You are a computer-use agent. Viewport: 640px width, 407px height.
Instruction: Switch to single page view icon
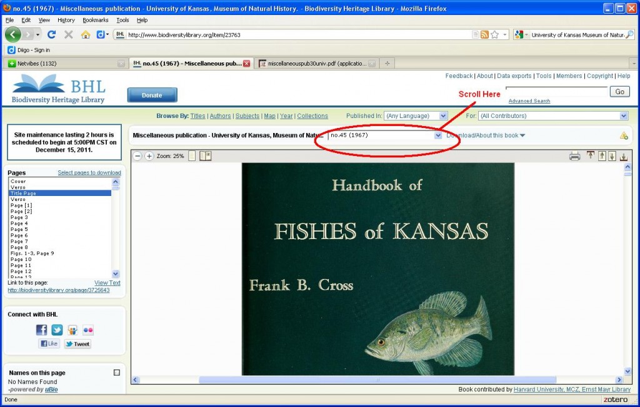(192, 156)
